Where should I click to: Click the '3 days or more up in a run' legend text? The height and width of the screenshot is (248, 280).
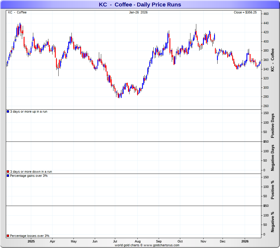[29, 112]
